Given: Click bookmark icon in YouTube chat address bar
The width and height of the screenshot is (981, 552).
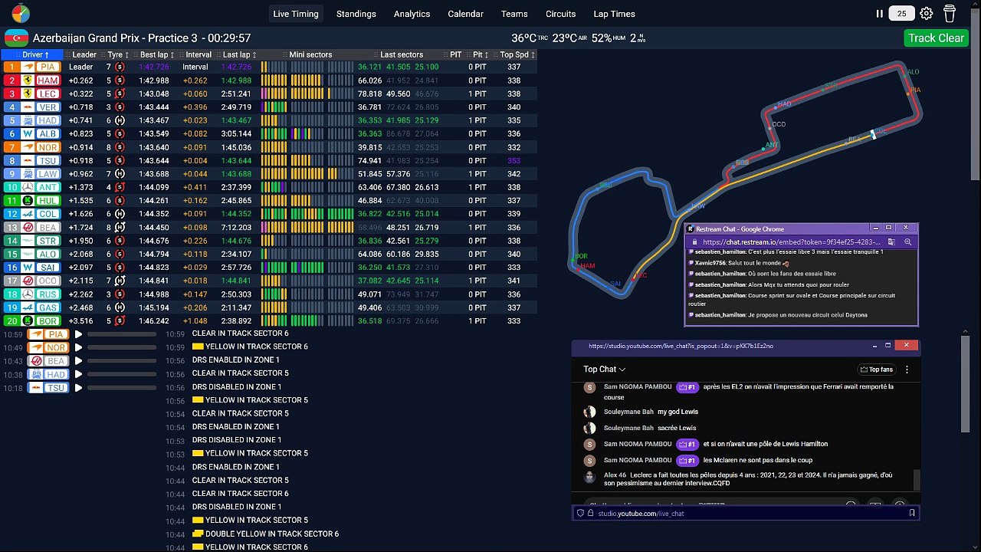Looking at the screenshot, I should 912,513.
